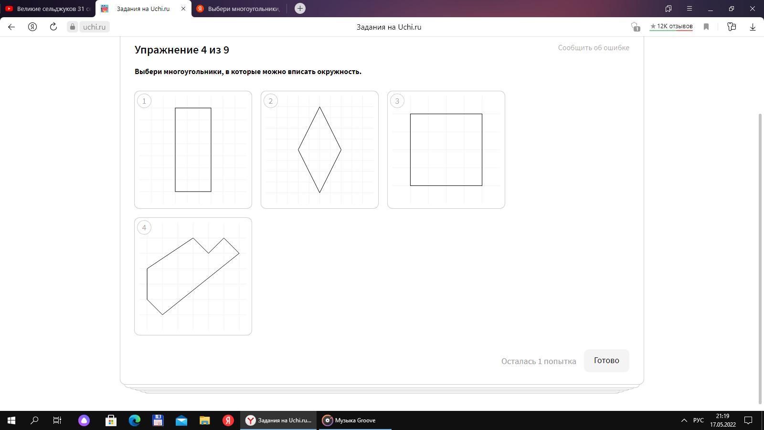Screen dimensions: 764x430
Task: Close the Задания на Uchi.ru tab
Action: tap(183, 9)
